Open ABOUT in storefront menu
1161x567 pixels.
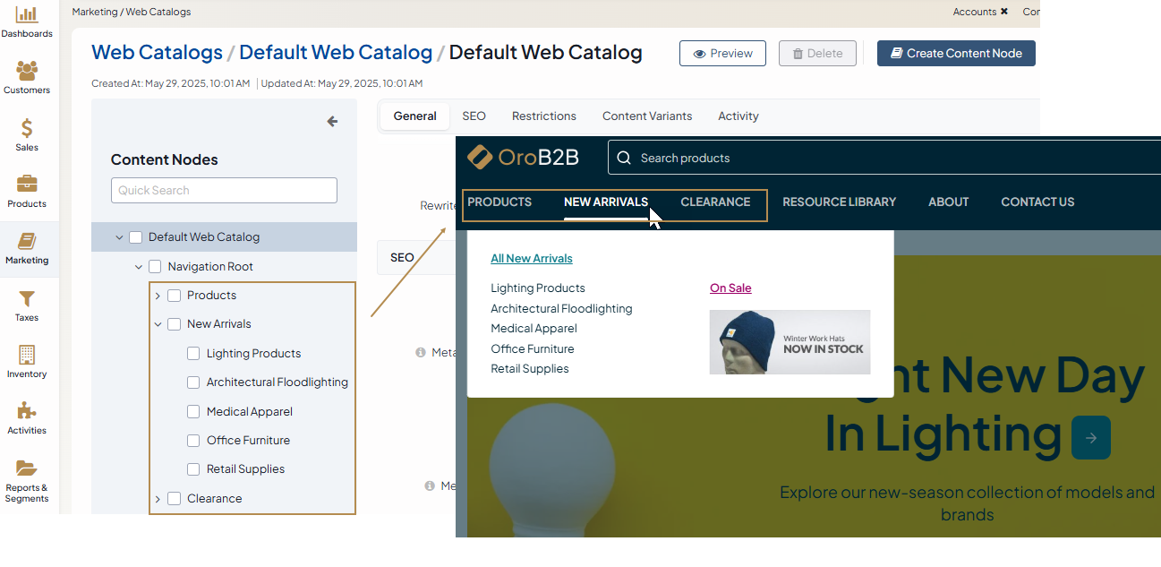(x=949, y=202)
